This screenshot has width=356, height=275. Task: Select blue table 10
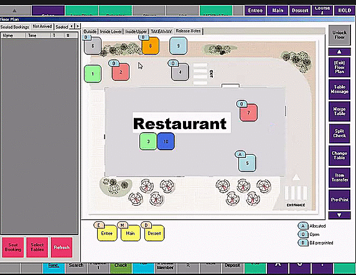point(166,142)
